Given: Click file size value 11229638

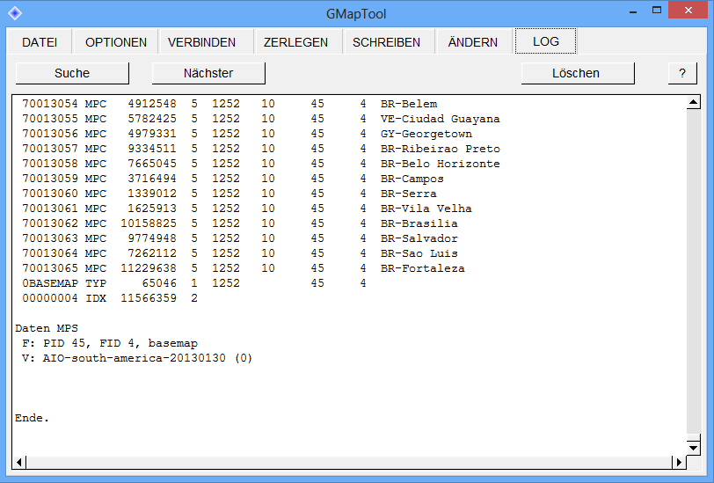Looking at the screenshot, I should pyautogui.click(x=149, y=268).
